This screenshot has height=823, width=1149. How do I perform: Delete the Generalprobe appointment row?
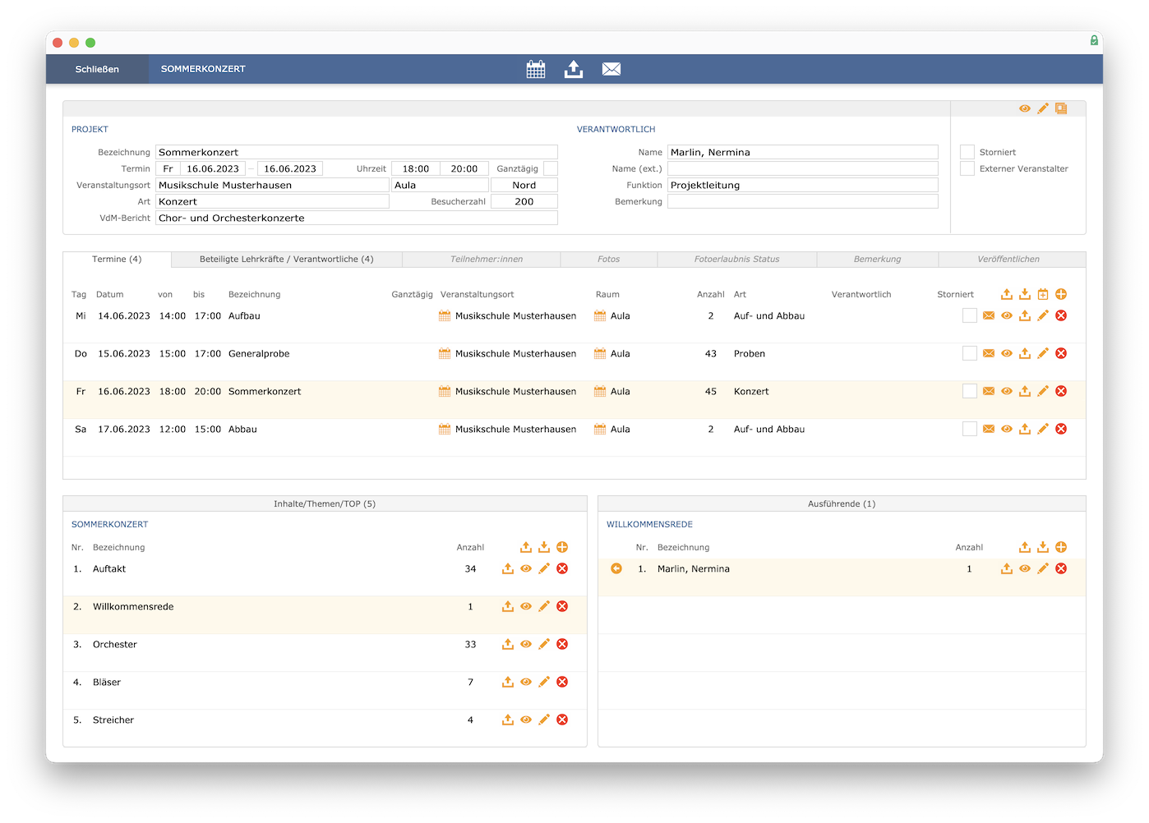(x=1061, y=353)
